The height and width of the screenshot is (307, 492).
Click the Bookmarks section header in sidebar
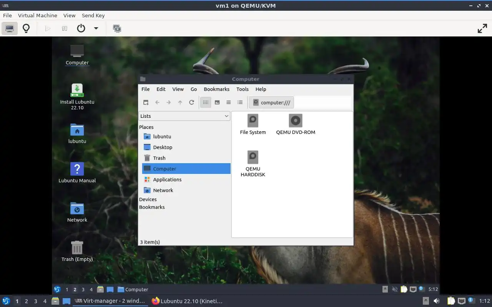tap(152, 207)
